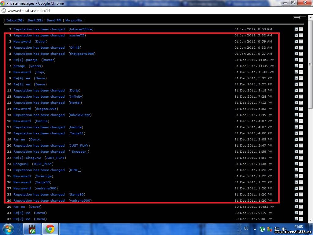Open message 6 titled Re[1]: pitanje
Screen dimensions: 313x235
pos(25,60)
